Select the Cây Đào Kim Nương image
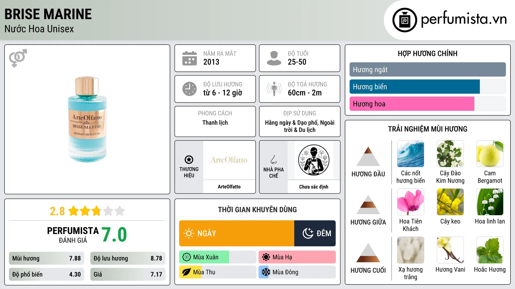This screenshot has height=289, width=515. tap(450, 154)
